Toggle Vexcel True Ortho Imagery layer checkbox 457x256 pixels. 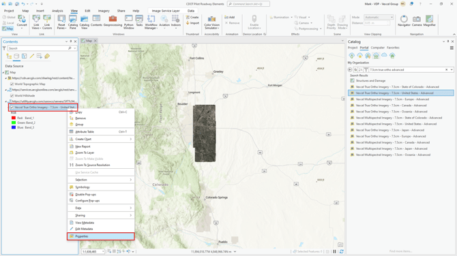coord(12,107)
